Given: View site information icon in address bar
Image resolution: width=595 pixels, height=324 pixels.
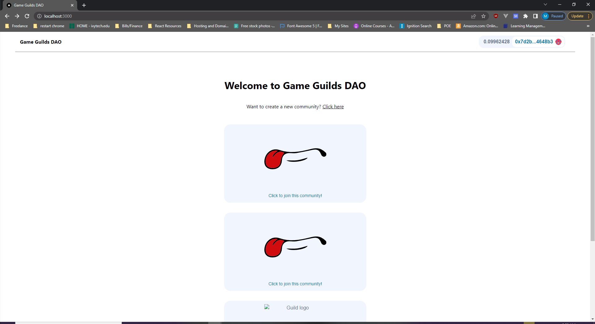Looking at the screenshot, I should (x=39, y=16).
